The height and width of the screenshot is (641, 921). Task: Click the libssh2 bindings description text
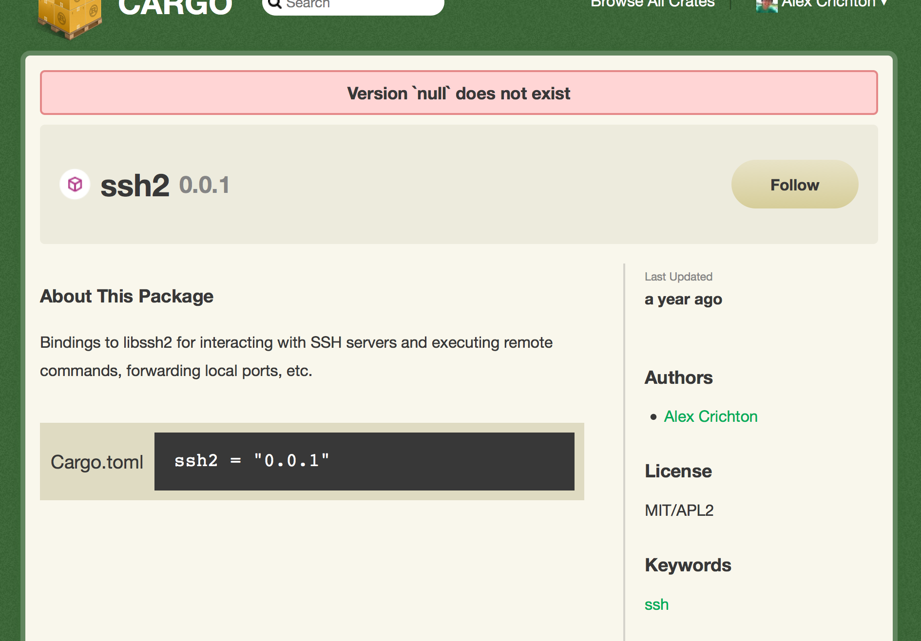[296, 357]
